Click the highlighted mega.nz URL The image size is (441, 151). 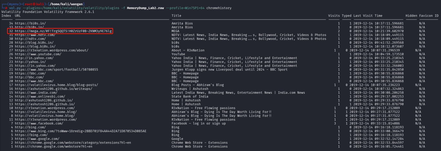[x=63, y=31]
